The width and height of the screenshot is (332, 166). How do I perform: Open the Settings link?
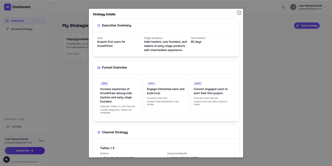(16, 127)
